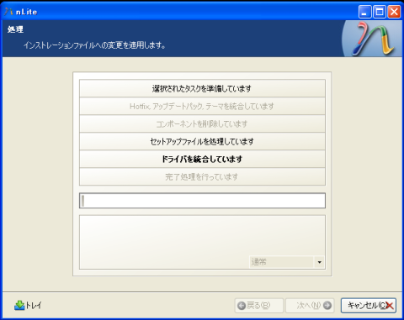Maximize the nLite window
Viewport: 404px width, 320px height.
point(380,12)
